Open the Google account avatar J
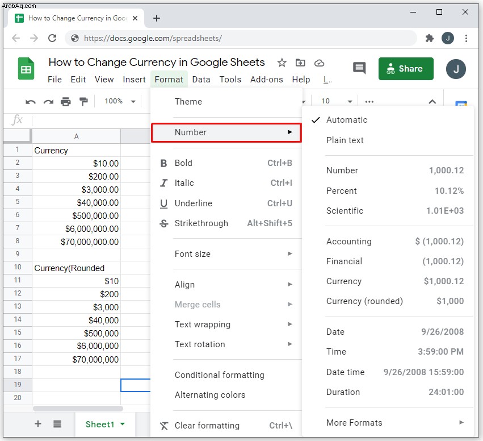The height and width of the screenshot is (441, 483). [456, 69]
